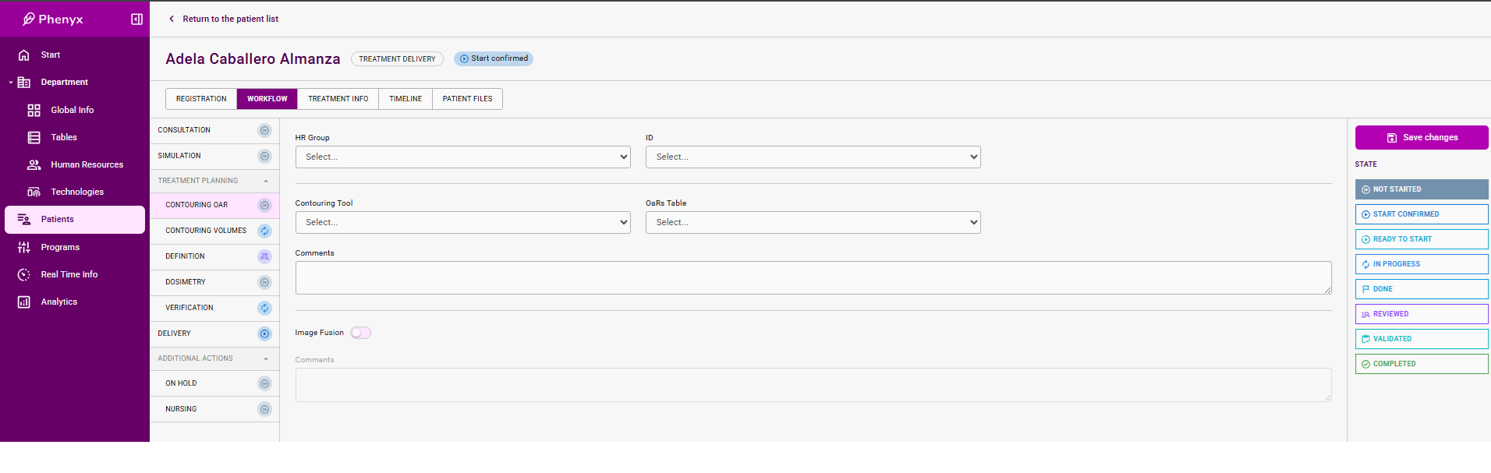Open the OaRs Table dropdown

pos(813,223)
